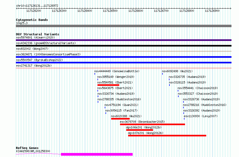Click the nsv3326736 (Audano2019) label
This screenshot has height=157, width=239.
[x=201, y=99]
